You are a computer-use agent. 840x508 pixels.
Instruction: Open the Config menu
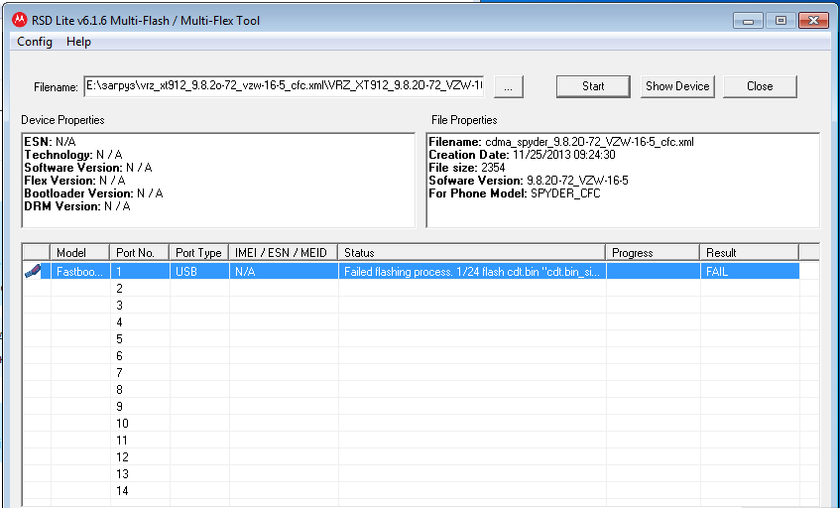click(35, 42)
